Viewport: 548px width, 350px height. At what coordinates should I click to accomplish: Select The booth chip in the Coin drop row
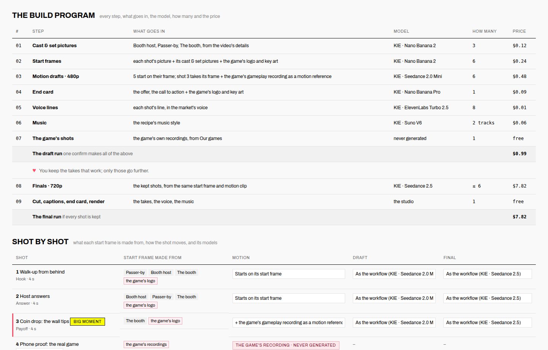coord(135,321)
